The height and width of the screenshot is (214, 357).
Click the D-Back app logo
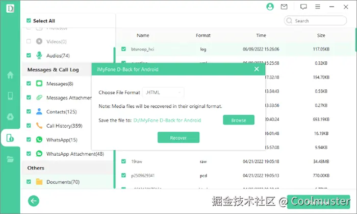(x=10, y=9)
